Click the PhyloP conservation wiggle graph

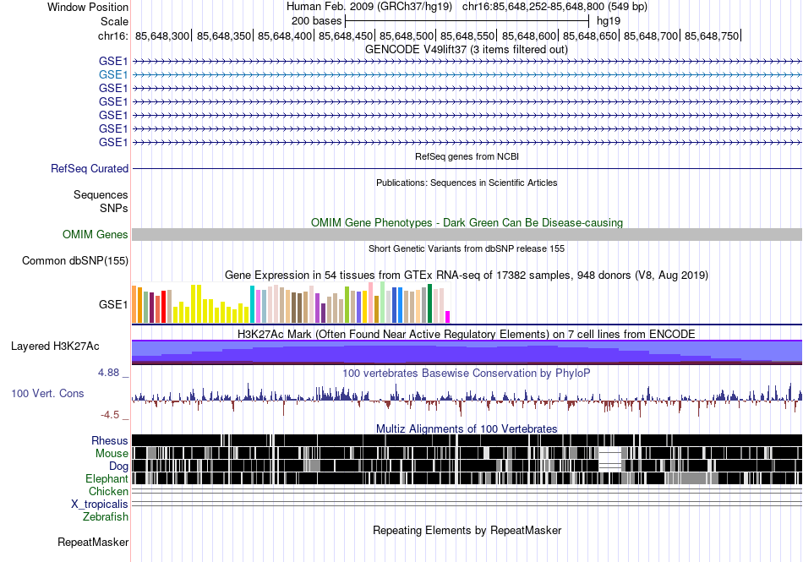[467, 400]
